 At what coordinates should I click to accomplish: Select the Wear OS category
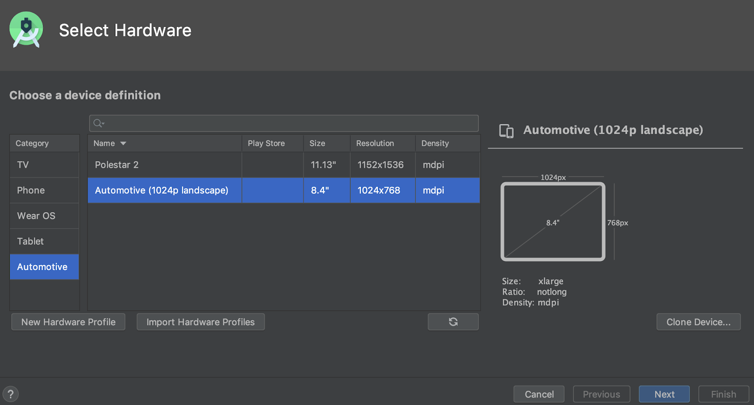point(44,215)
